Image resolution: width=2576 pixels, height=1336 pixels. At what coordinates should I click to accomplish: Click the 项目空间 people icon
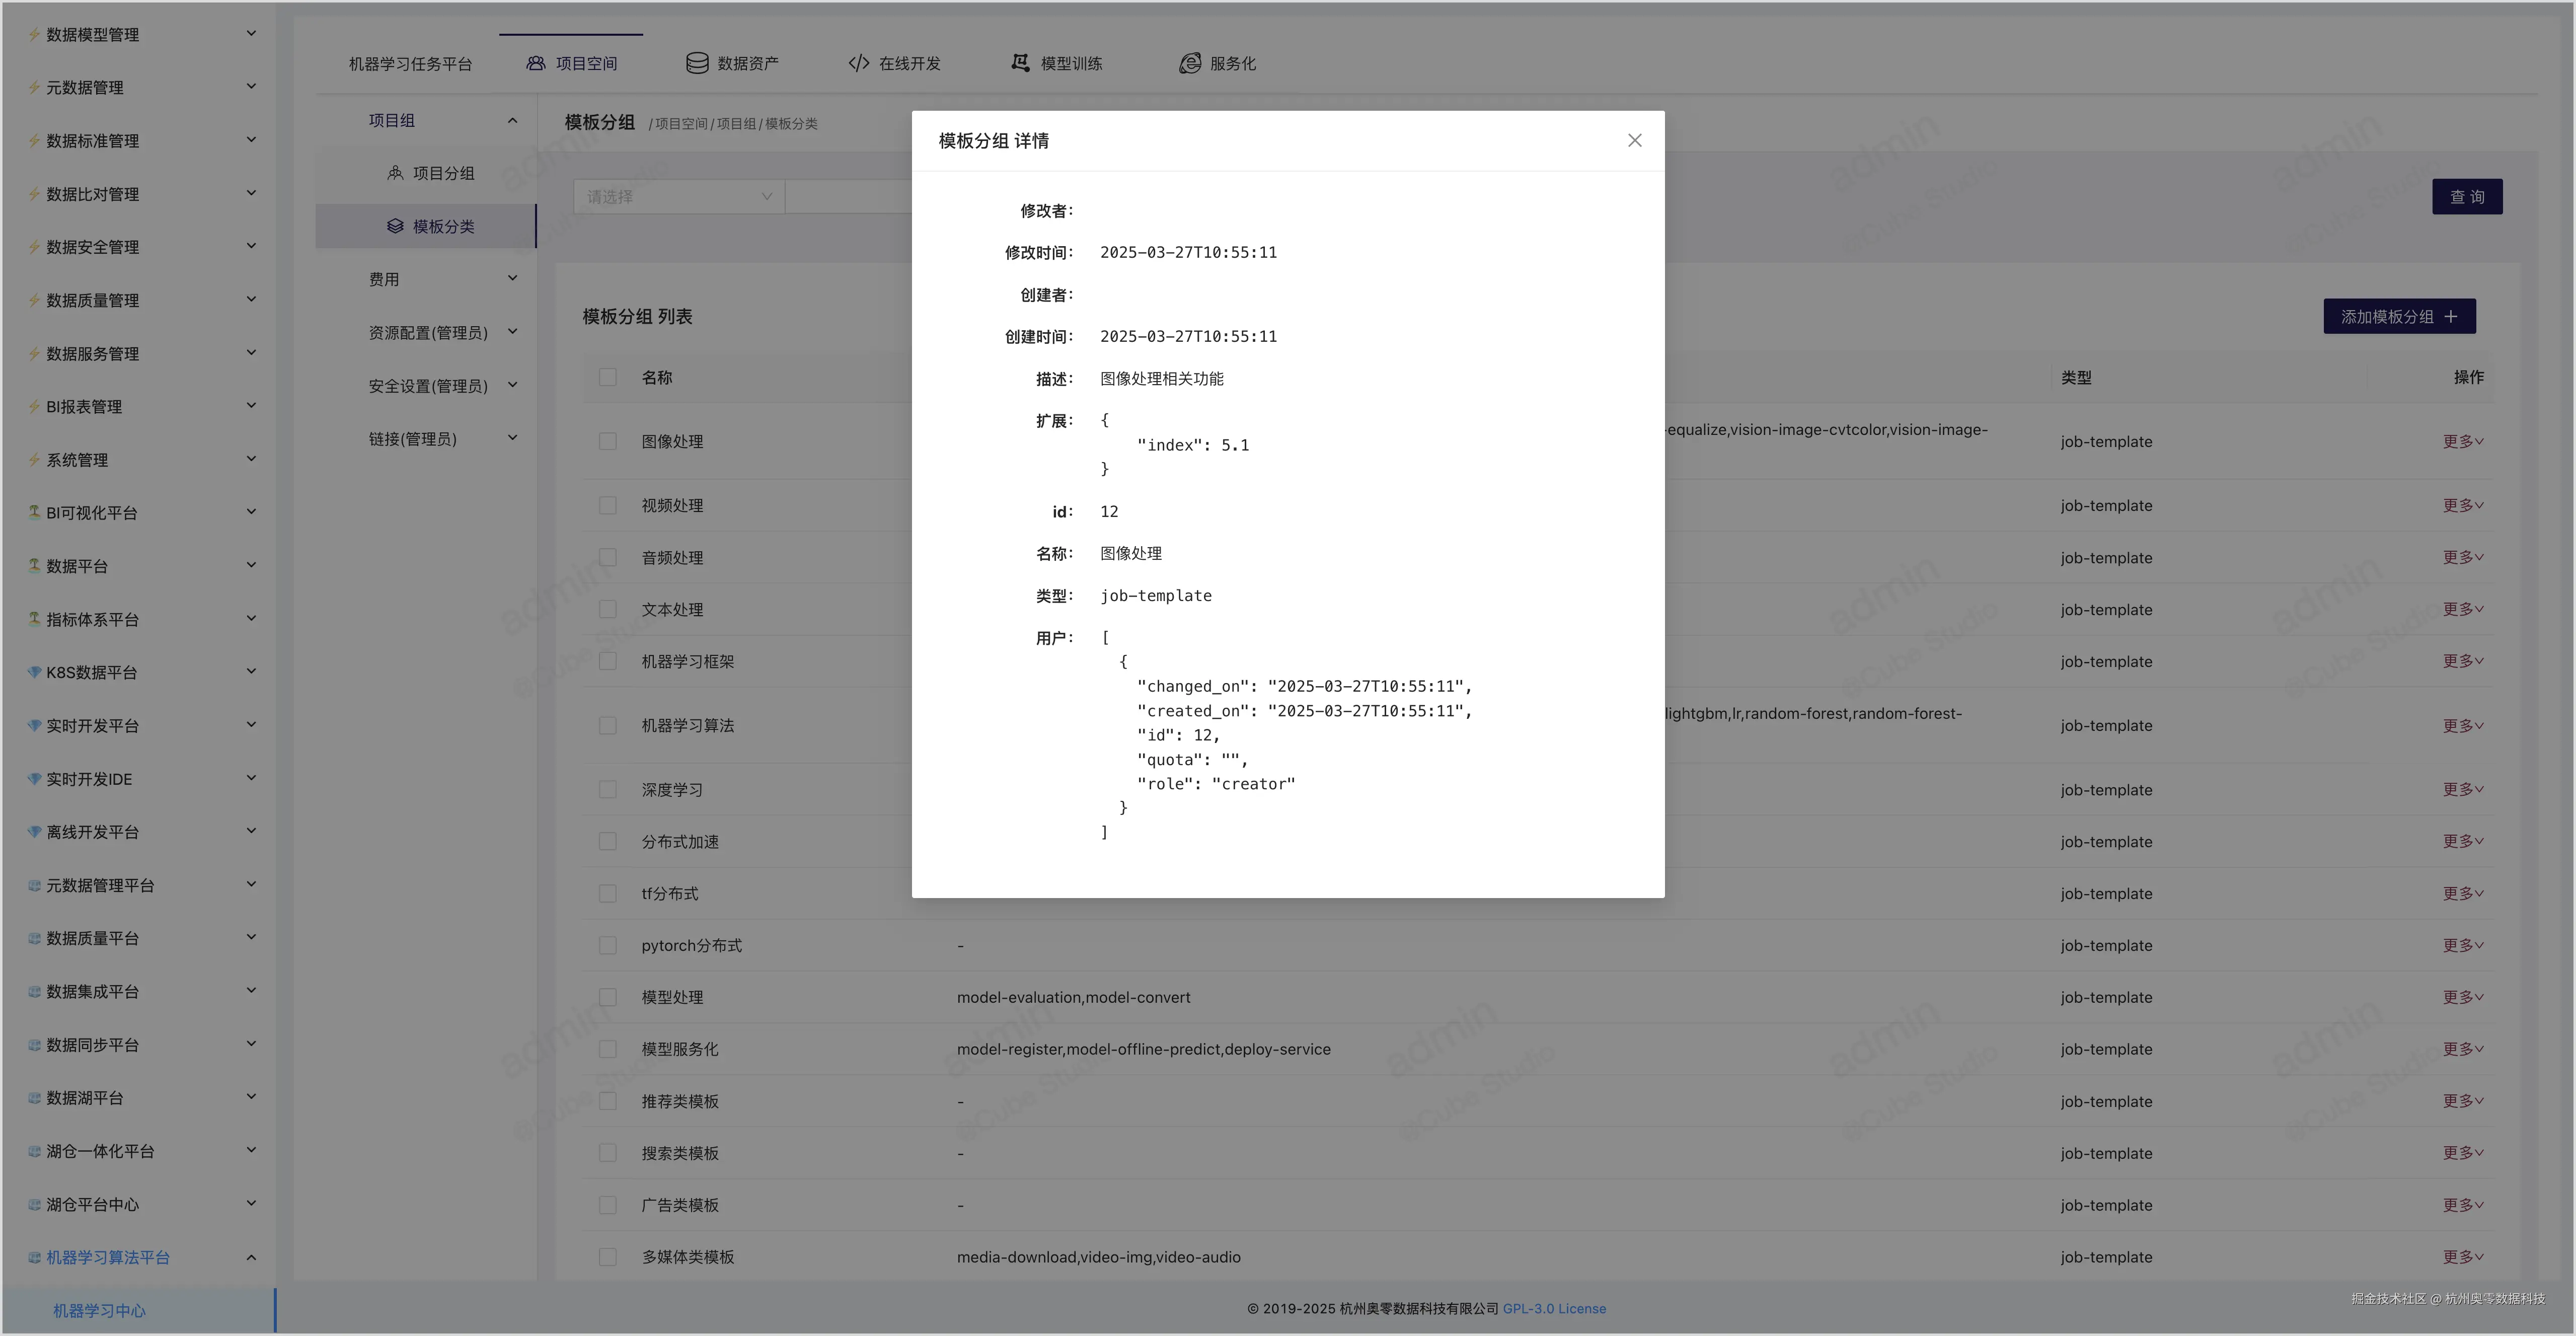coord(536,63)
